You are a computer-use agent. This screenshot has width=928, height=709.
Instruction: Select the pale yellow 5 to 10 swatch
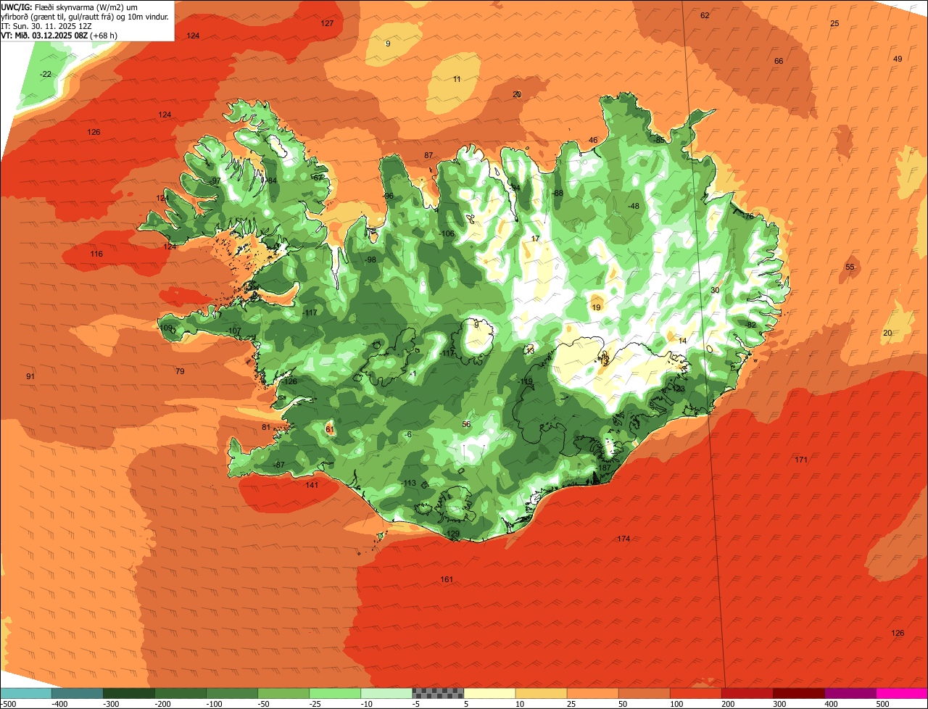coord(489,693)
